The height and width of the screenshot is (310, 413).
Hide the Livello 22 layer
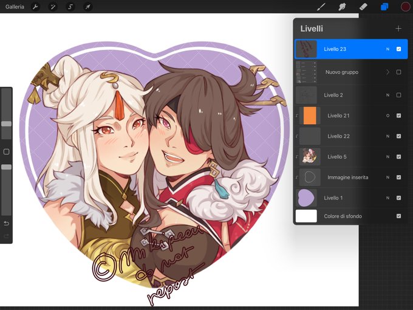click(x=399, y=136)
